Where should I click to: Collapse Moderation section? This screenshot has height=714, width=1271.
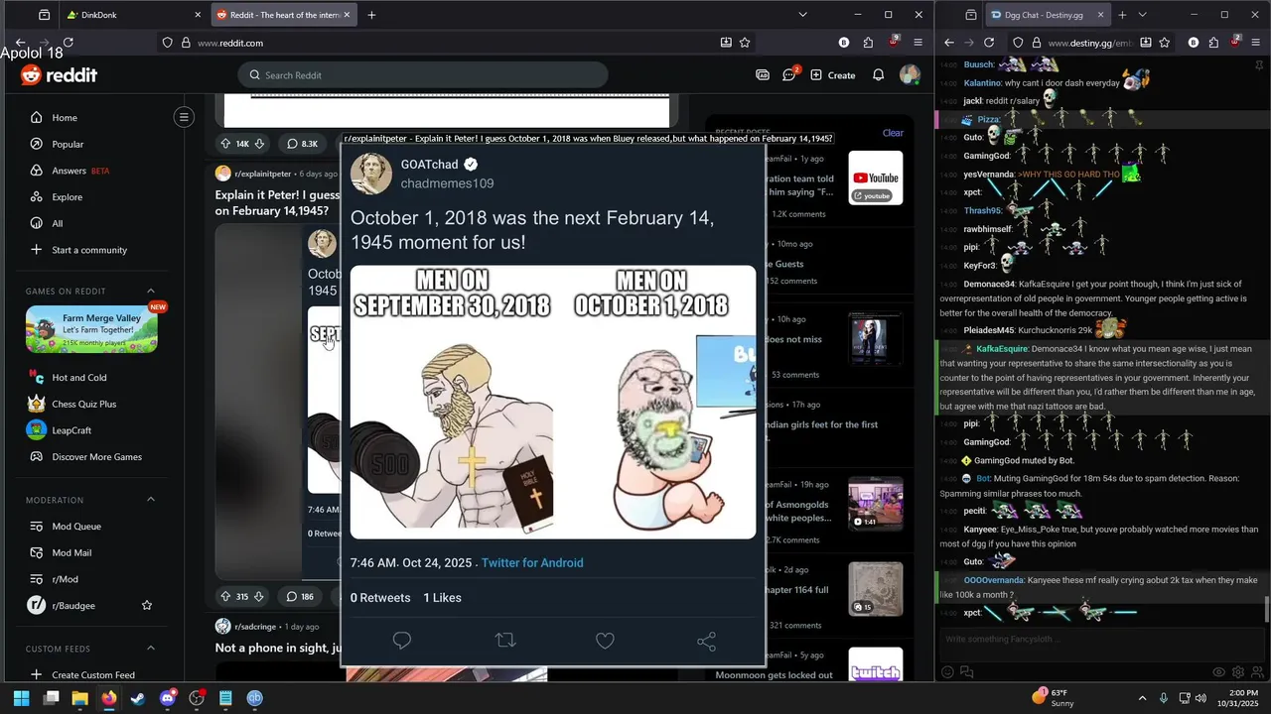pos(151,500)
